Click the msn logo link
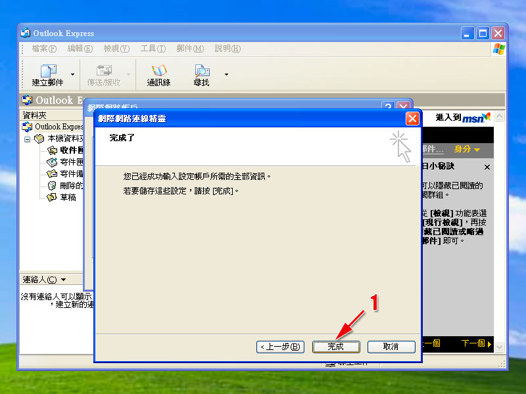Screen dimensions: 526x394 point(476,118)
